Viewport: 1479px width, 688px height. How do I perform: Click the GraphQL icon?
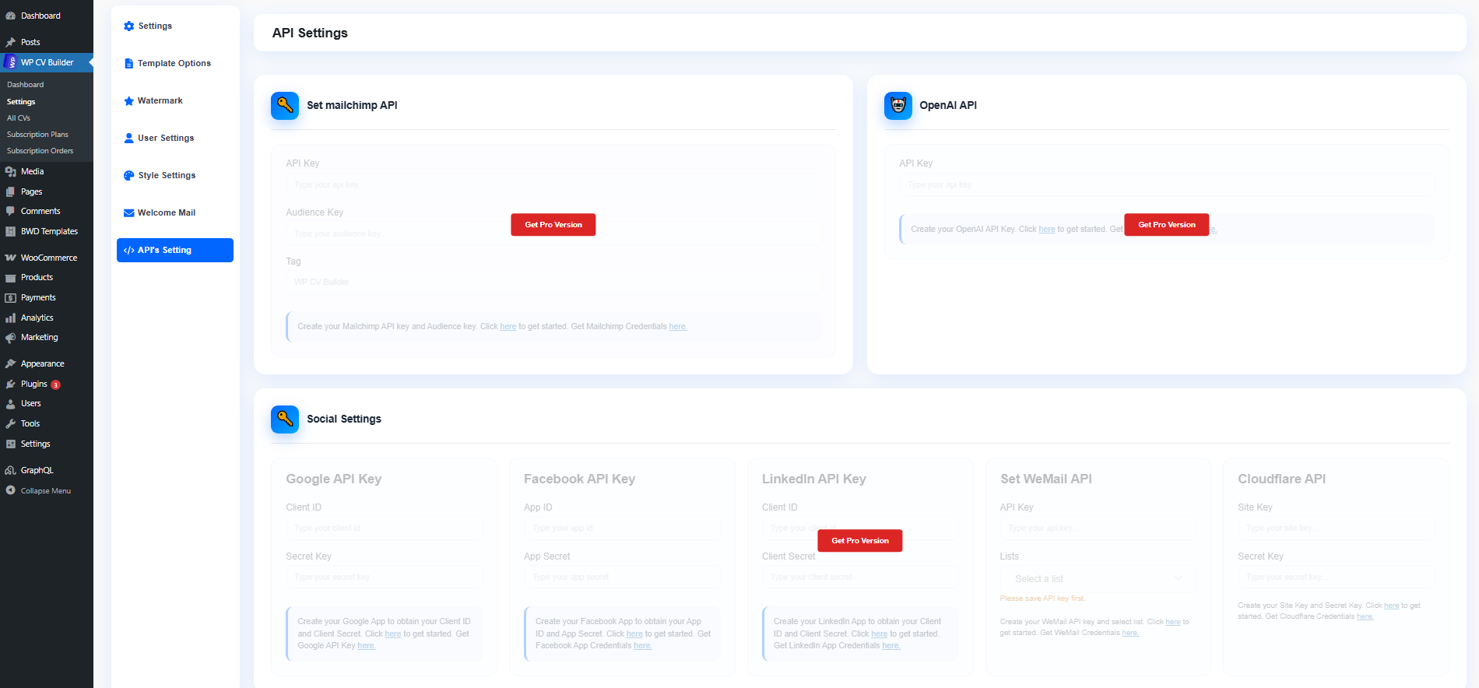[10, 470]
